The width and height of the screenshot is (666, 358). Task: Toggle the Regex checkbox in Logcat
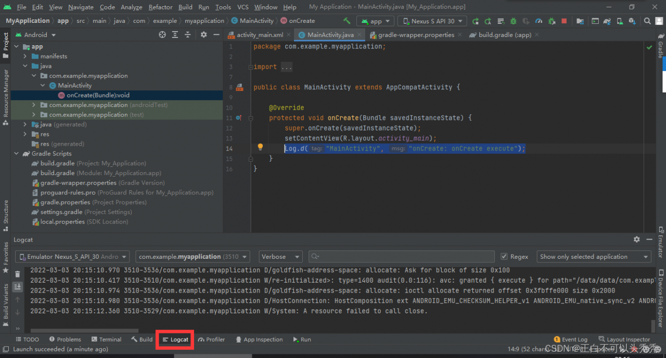(x=504, y=257)
